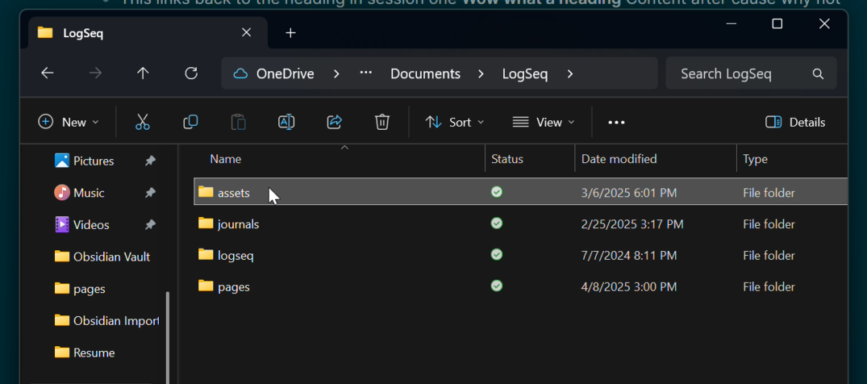Screen dimensions: 867x384
Task: Click the sync status icon for logseq
Action: pos(497,255)
